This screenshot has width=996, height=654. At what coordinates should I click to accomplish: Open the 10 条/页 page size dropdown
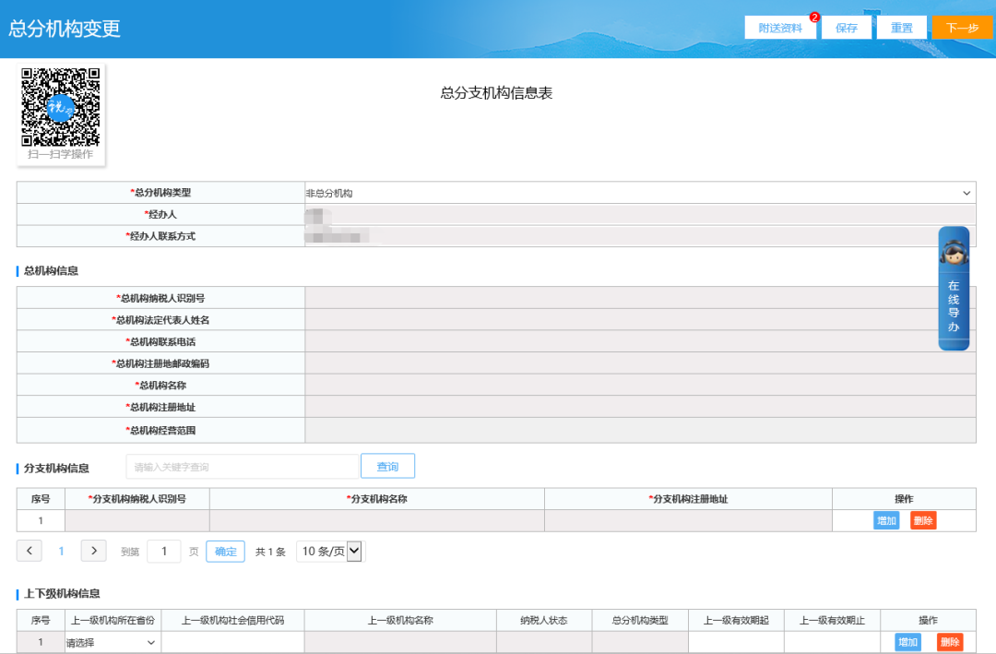(x=331, y=551)
